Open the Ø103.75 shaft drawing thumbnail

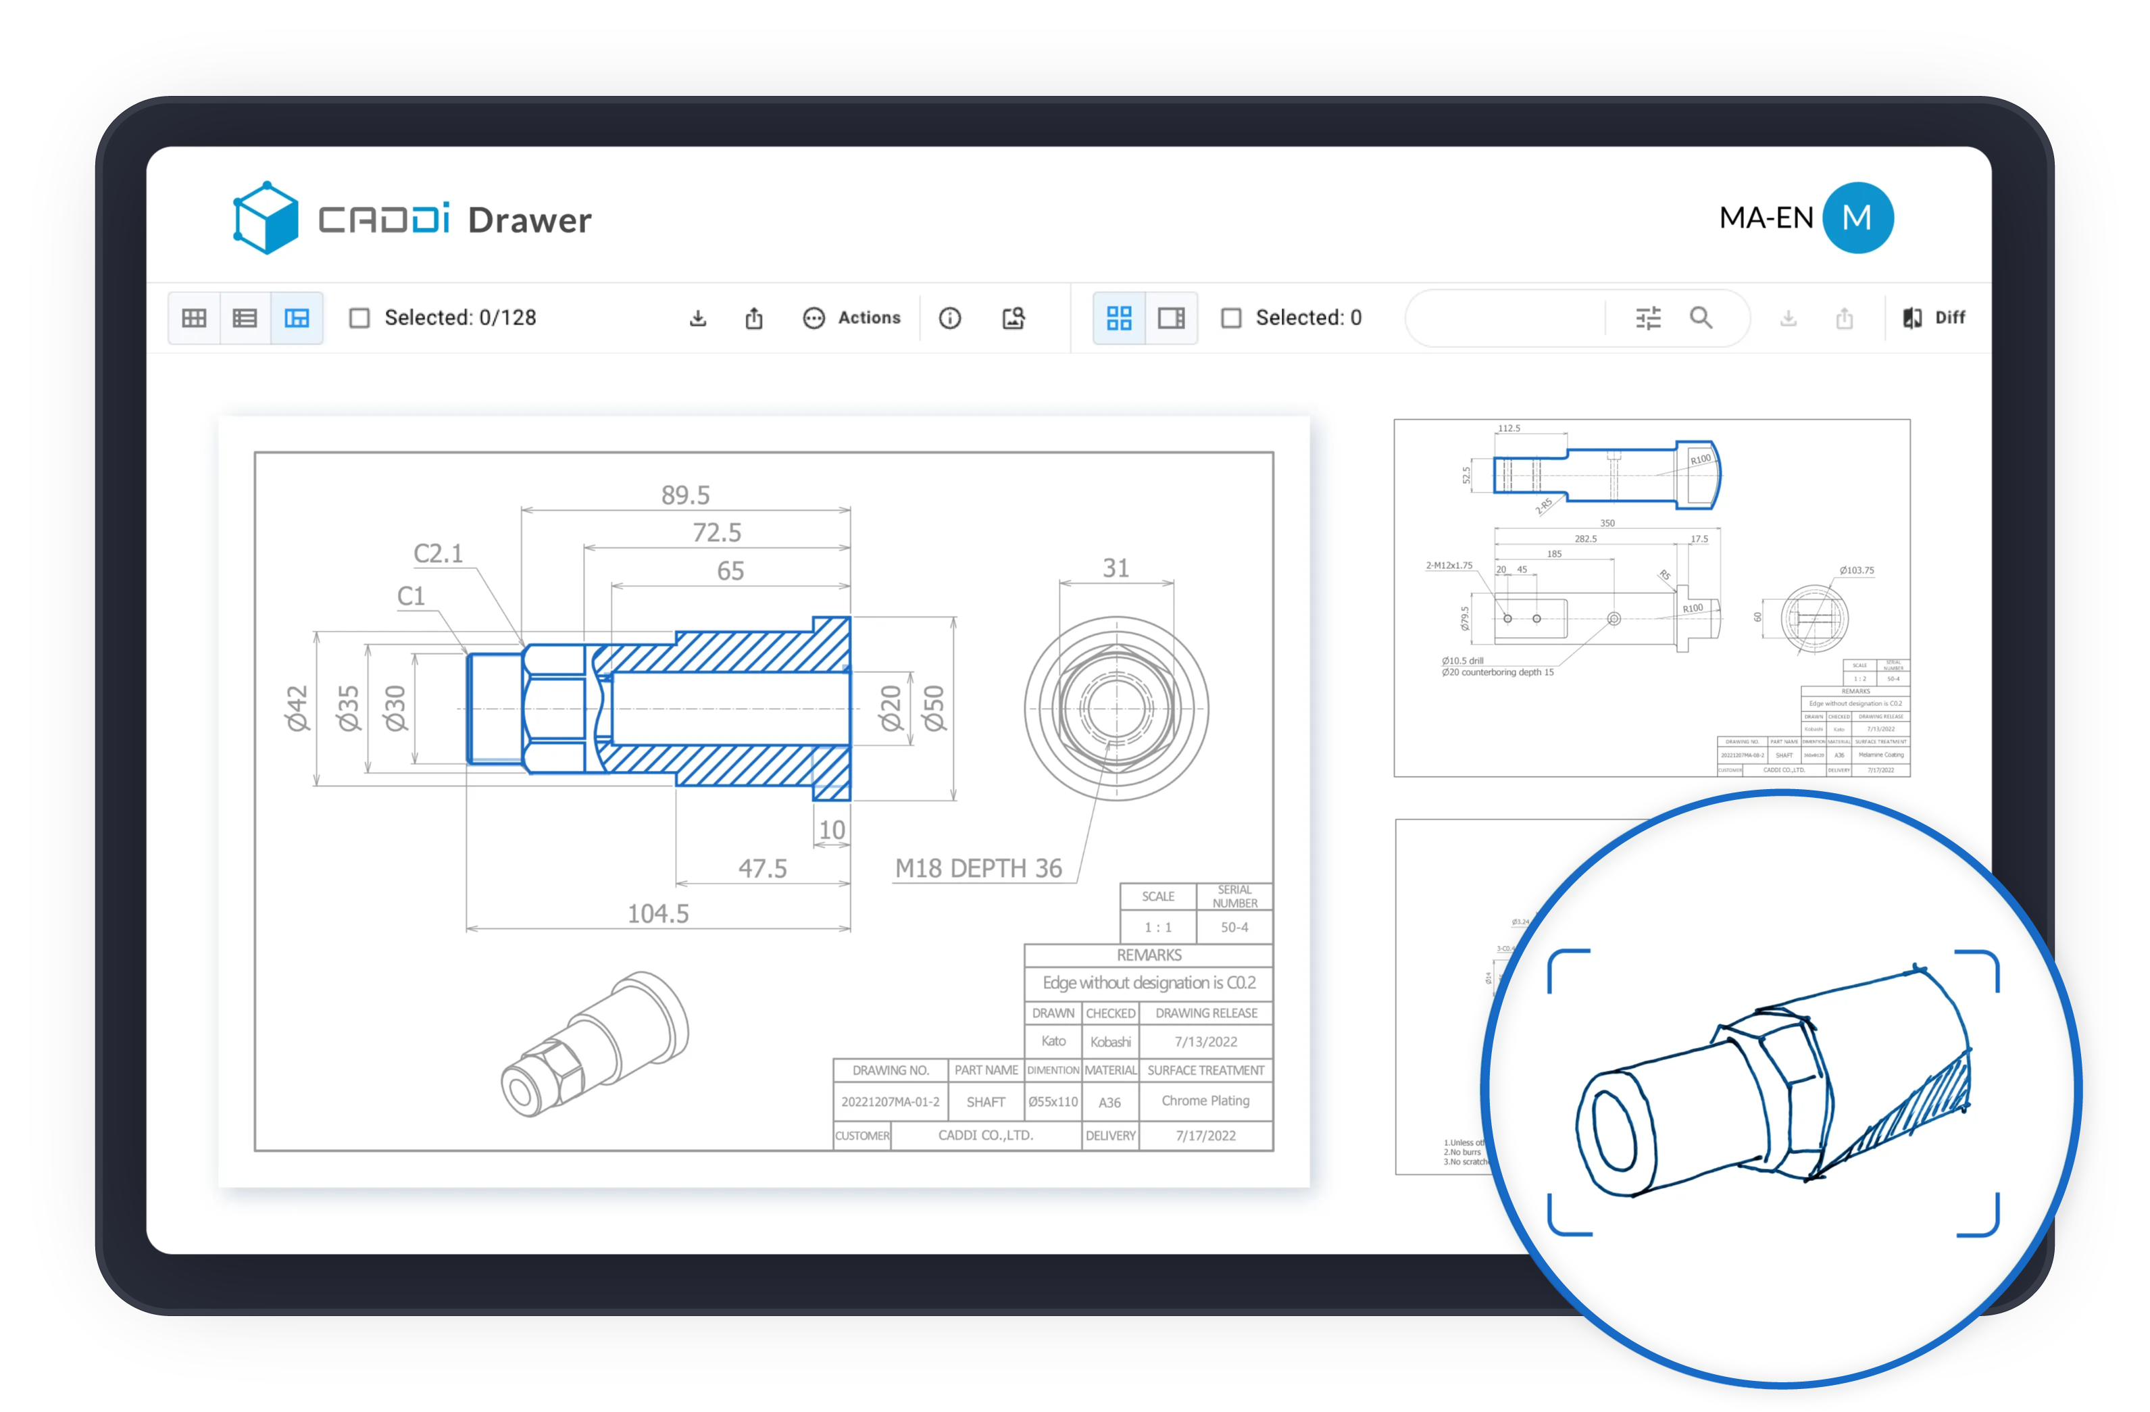tap(1651, 597)
